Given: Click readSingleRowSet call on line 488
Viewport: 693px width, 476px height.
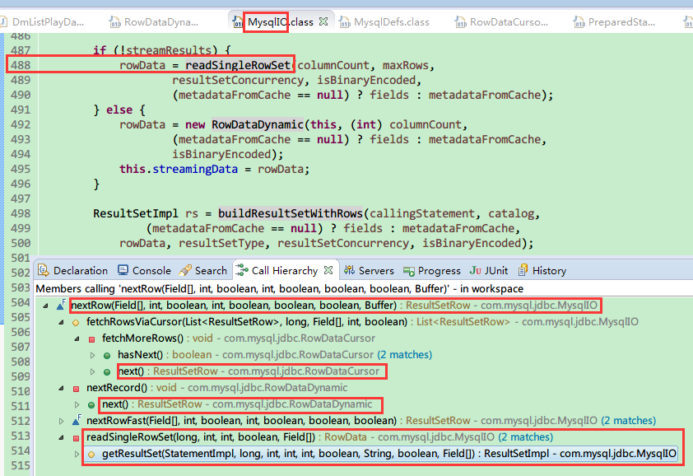Looking at the screenshot, I should [x=238, y=66].
